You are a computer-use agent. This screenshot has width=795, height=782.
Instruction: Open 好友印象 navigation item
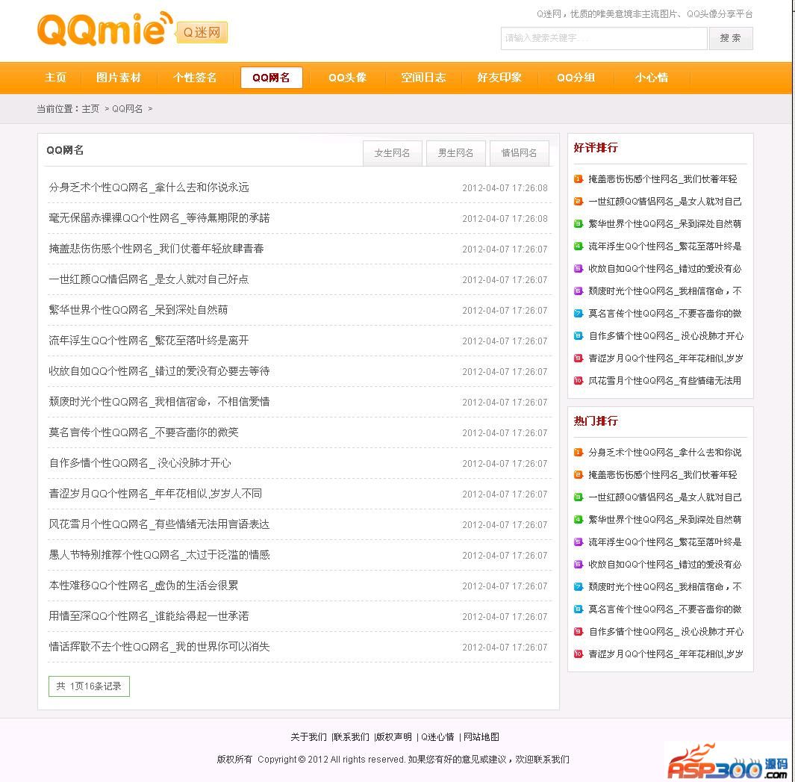499,78
